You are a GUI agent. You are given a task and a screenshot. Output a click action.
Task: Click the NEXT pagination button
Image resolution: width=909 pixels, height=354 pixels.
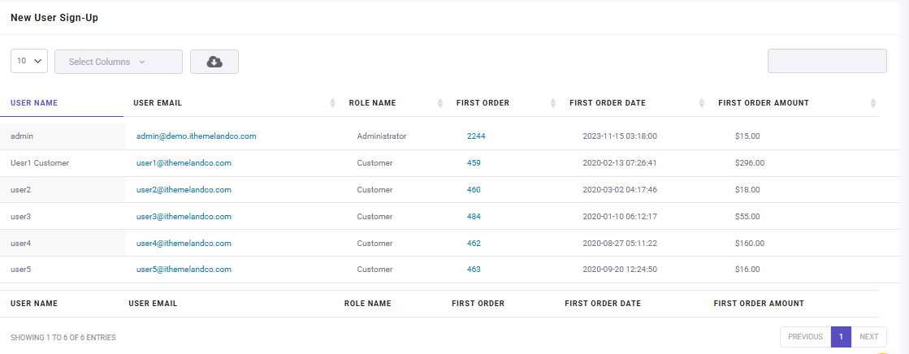pos(868,337)
